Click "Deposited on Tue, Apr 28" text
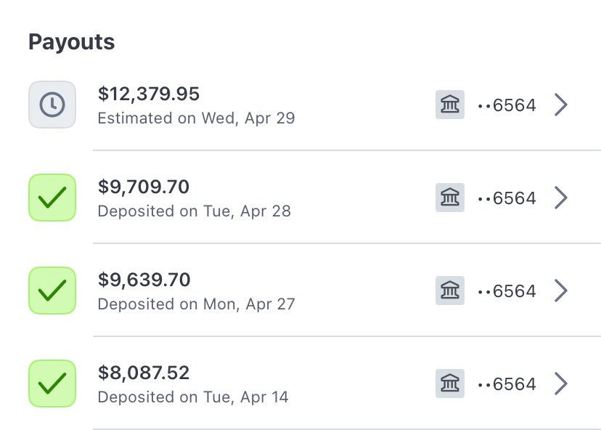Image resolution: width=601 pixels, height=430 pixels. (x=194, y=211)
